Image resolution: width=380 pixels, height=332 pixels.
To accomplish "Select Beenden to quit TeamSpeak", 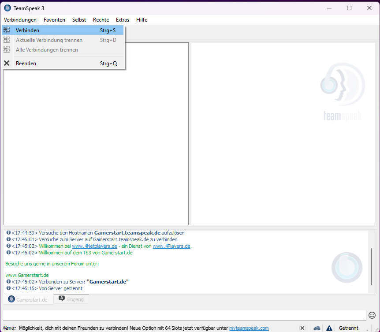I will tap(26, 63).
